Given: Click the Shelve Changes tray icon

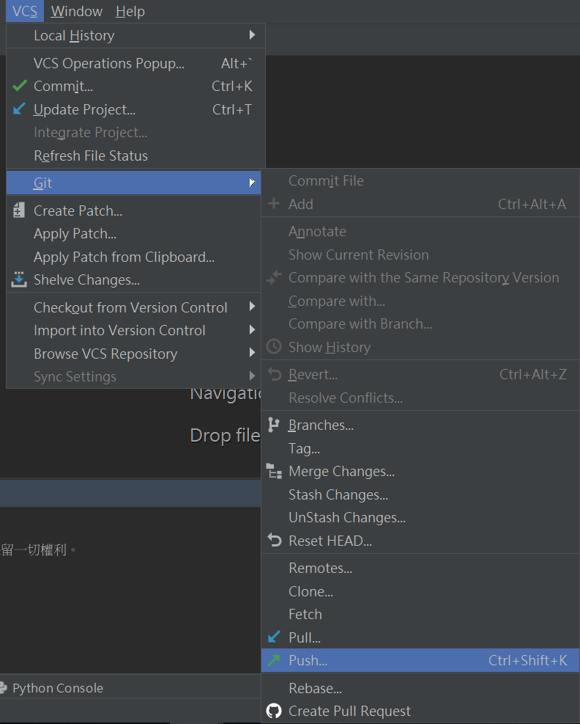Looking at the screenshot, I should pyautogui.click(x=20, y=279).
